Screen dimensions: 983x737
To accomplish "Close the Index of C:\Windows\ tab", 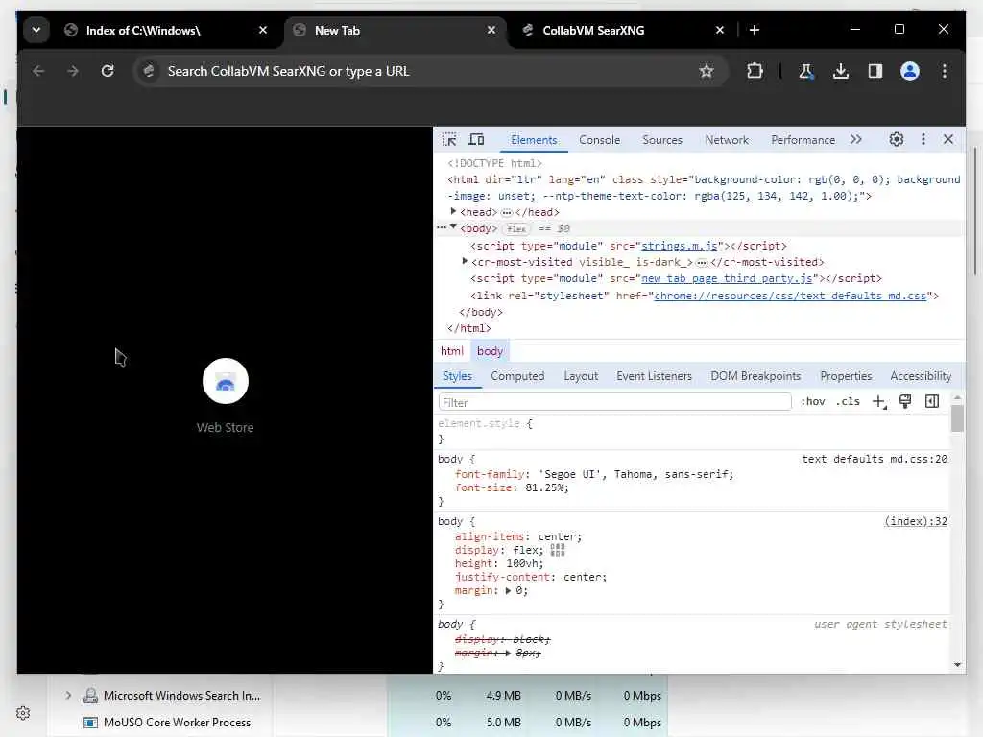I will [263, 30].
